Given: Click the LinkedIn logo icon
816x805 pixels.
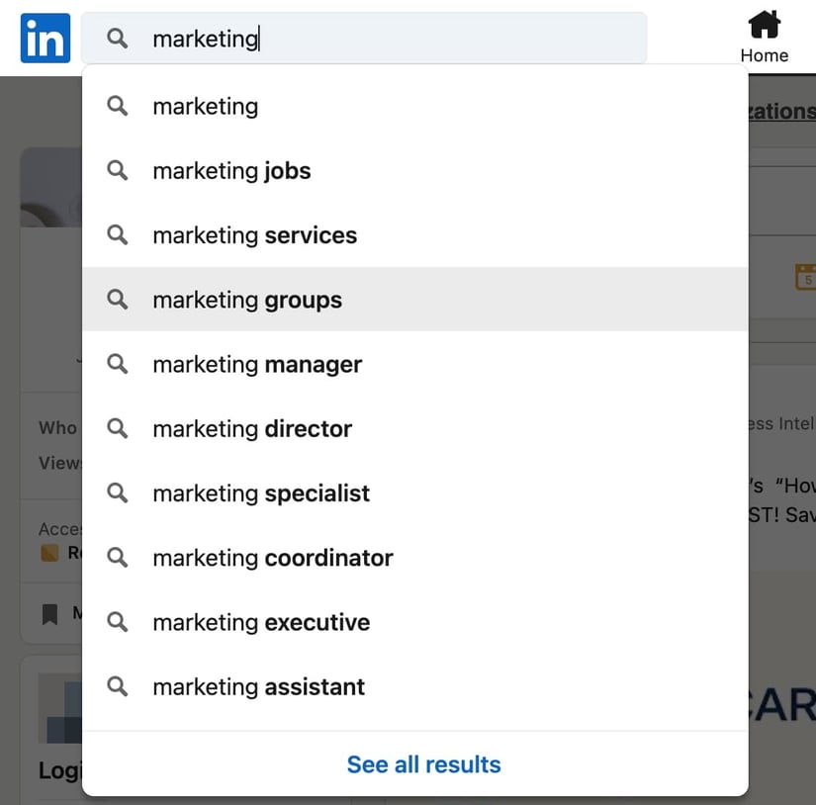Looking at the screenshot, I should (44, 38).
